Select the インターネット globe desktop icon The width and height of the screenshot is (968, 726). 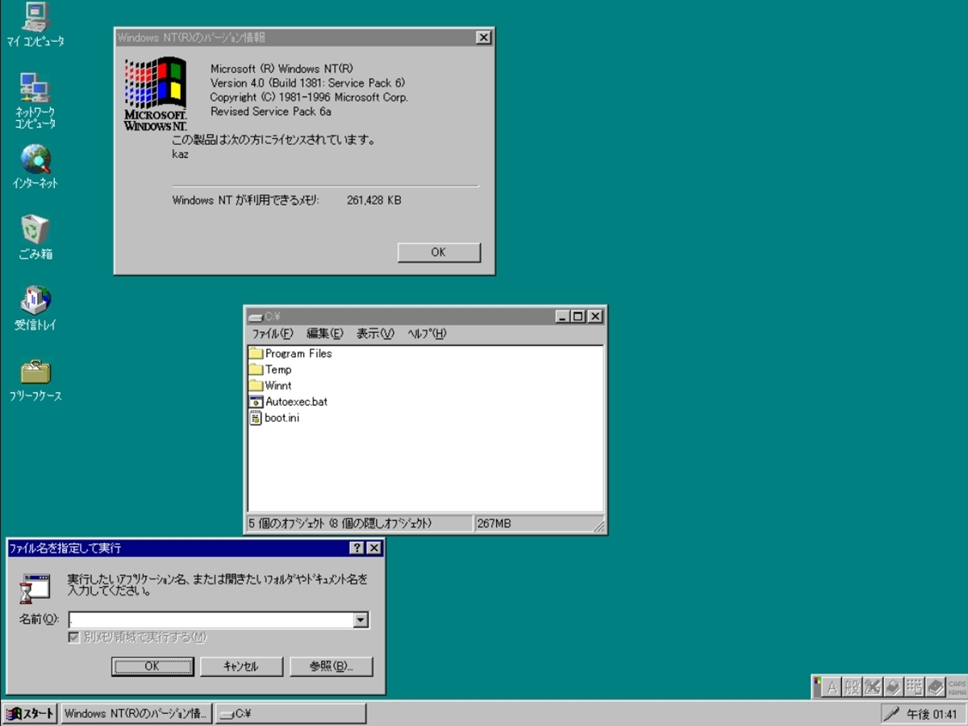point(35,159)
